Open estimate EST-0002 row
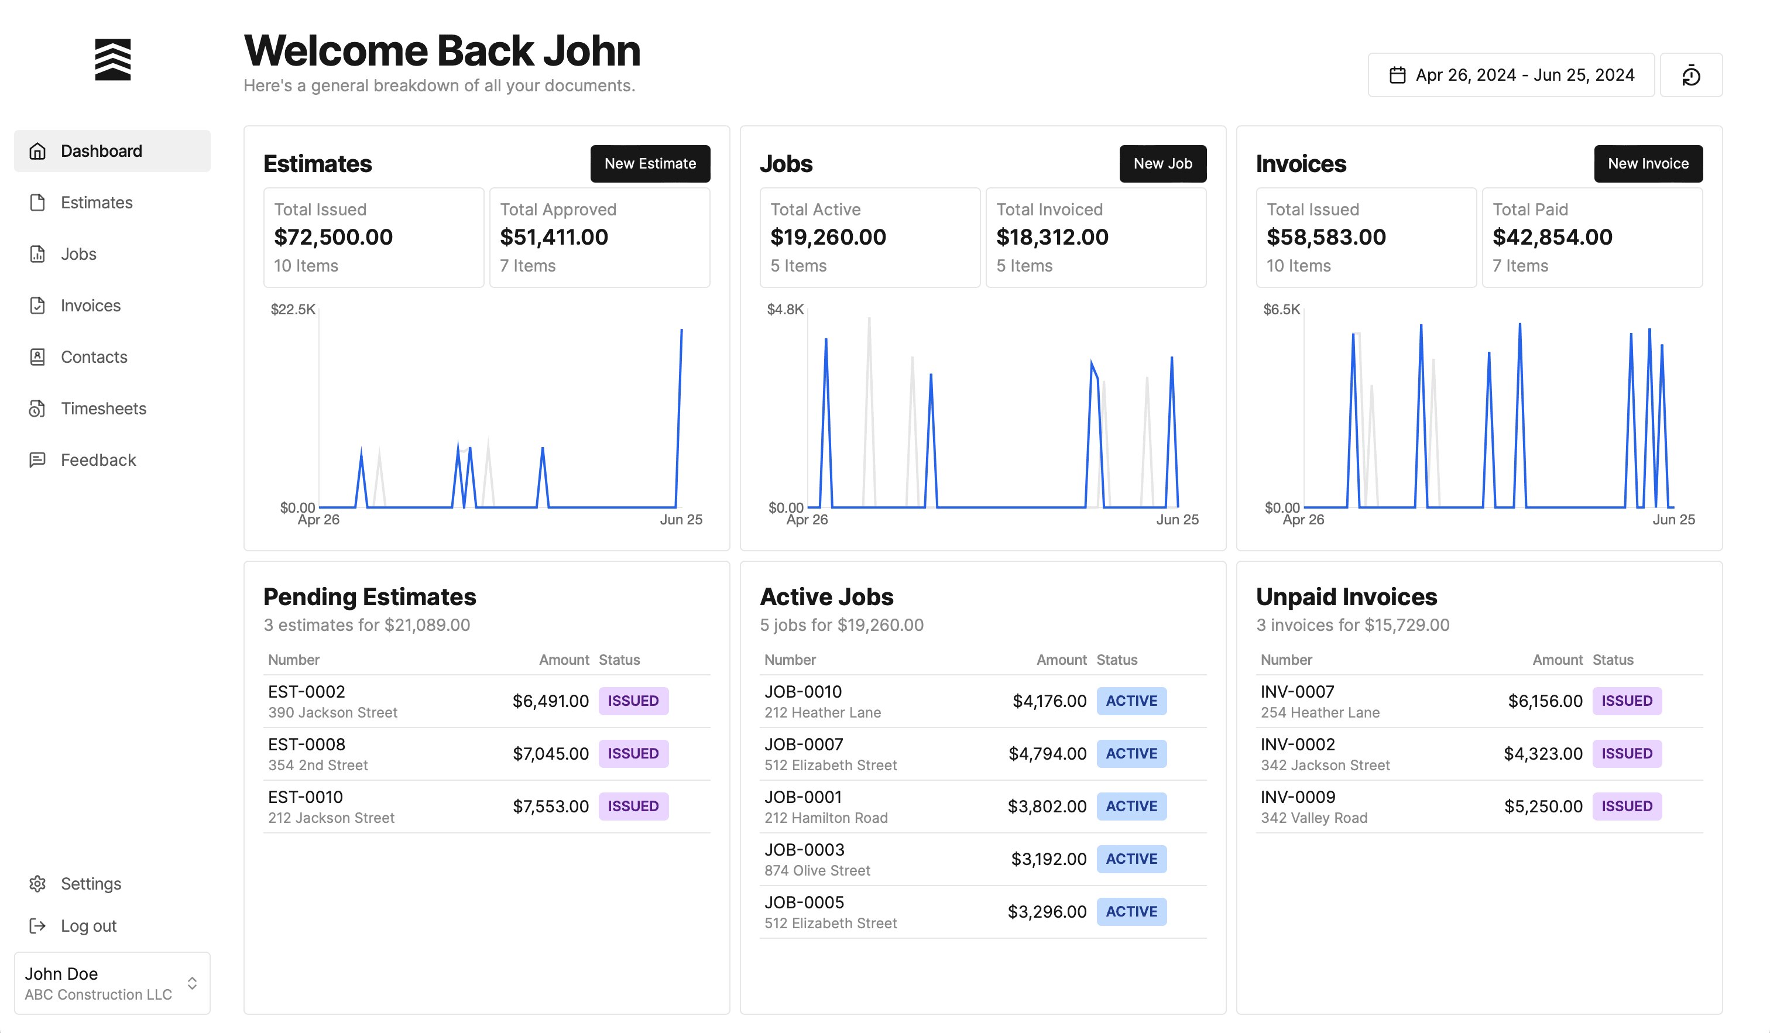 click(x=487, y=701)
